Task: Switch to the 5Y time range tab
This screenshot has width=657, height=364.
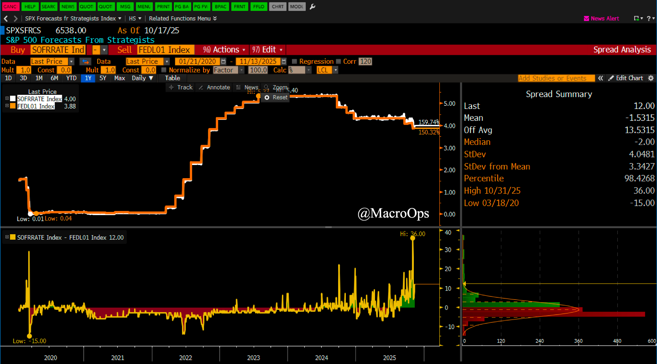Action: [103, 78]
